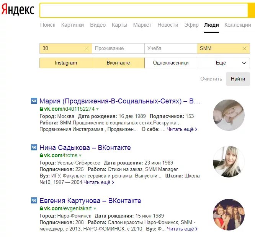Click the Яндекс logo

coord(18,10)
